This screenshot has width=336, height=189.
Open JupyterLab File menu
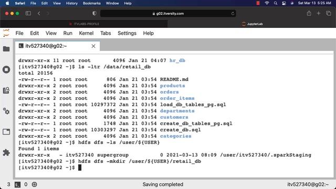point(19,33)
